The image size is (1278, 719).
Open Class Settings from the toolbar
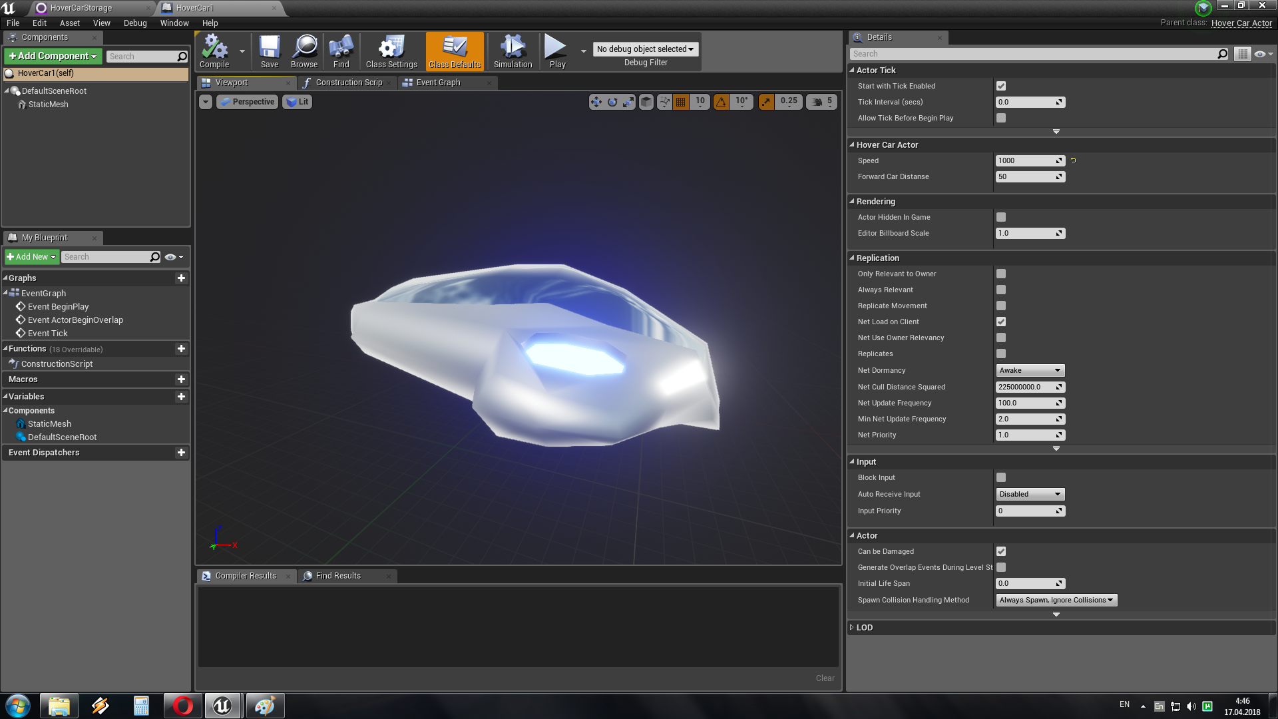point(391,51)
